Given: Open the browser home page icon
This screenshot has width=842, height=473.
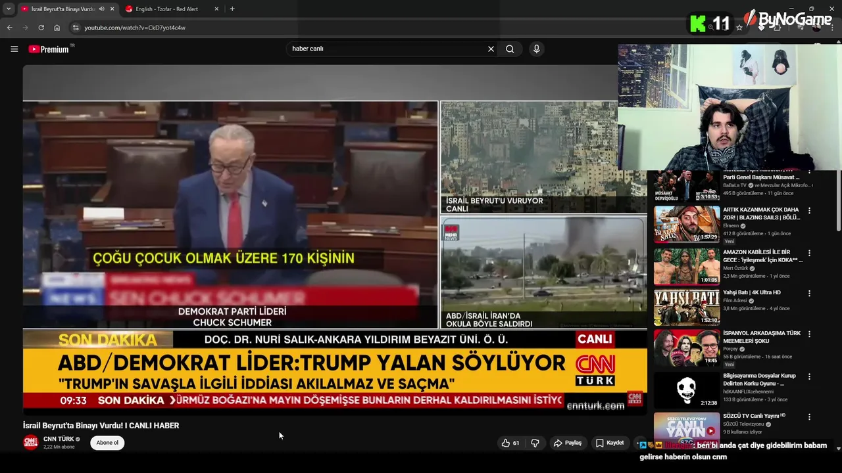Looking at the screenshot, I should pos(57,28).
